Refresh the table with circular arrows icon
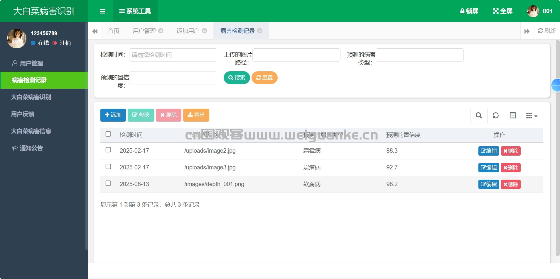Image resolution: width=560 pixels, height=279 pixels. (x=496, y=116)
